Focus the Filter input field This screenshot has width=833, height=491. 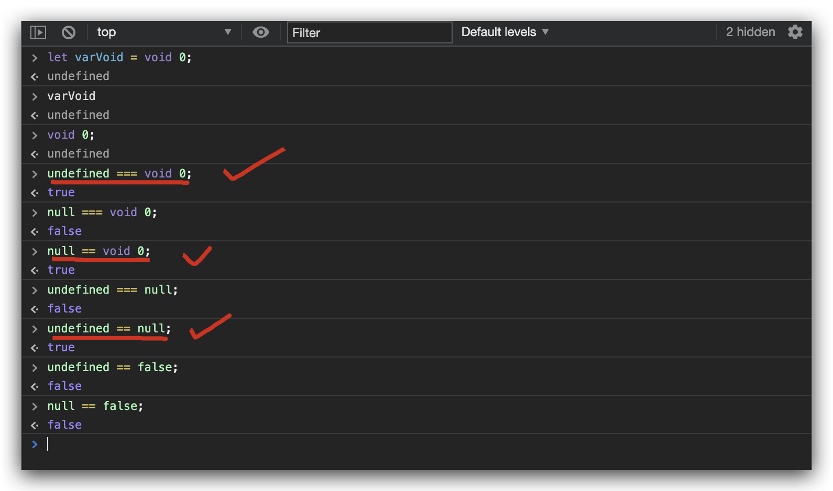pos(369,32)
